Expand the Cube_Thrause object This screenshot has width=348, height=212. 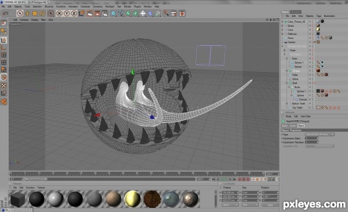(x=282, y=21)
